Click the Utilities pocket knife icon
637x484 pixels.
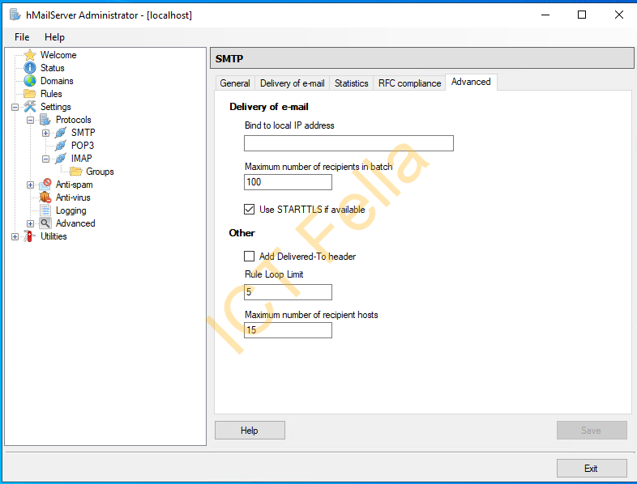coord(29,236)
